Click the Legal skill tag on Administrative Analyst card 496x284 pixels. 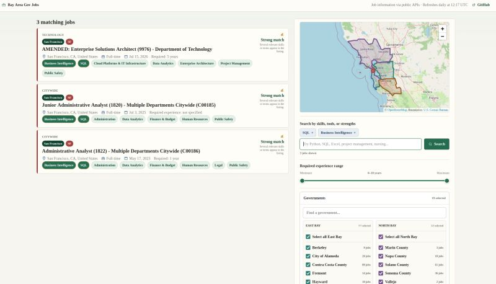click(x=218, y=166)
